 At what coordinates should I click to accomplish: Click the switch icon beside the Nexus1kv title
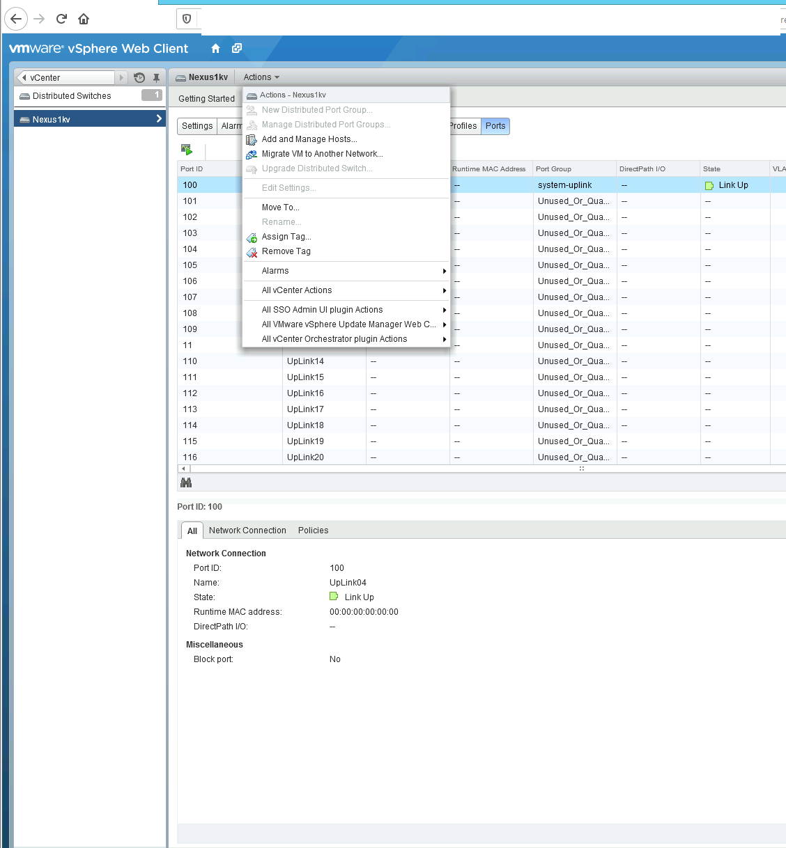(183, 77)
